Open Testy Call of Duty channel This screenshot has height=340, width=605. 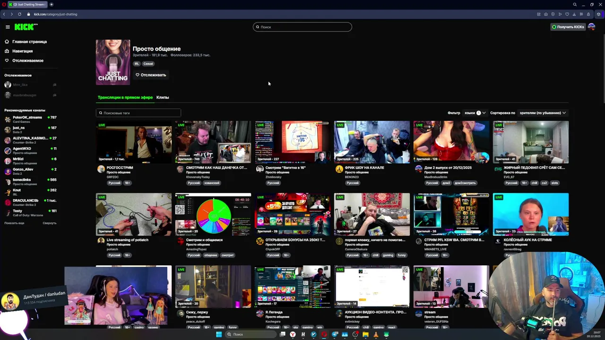click(30, 212)
